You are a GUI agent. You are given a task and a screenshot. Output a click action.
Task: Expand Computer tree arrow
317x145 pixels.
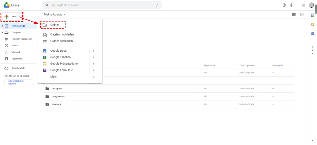[3, 32]
